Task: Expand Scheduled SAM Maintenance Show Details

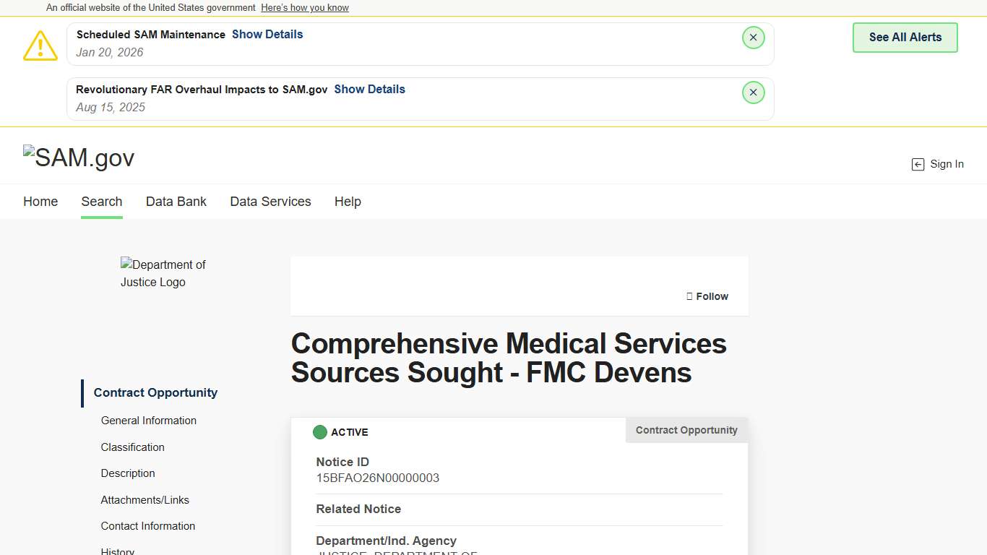Action: (267, 35)
